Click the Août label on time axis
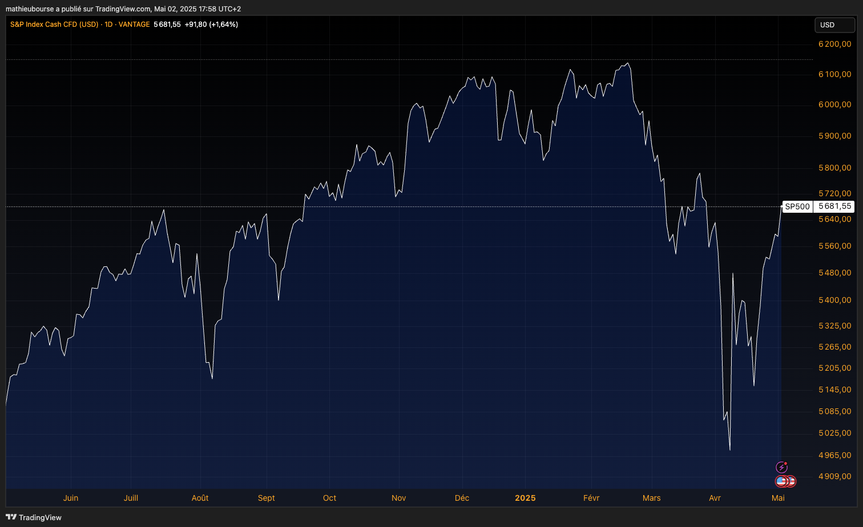This screenshot has width=863, height=527. 200,498
